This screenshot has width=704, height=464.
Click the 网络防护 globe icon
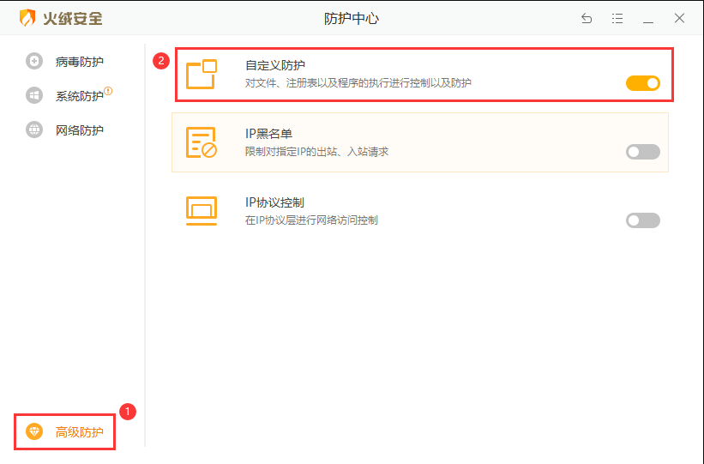(x=34, y=130)
